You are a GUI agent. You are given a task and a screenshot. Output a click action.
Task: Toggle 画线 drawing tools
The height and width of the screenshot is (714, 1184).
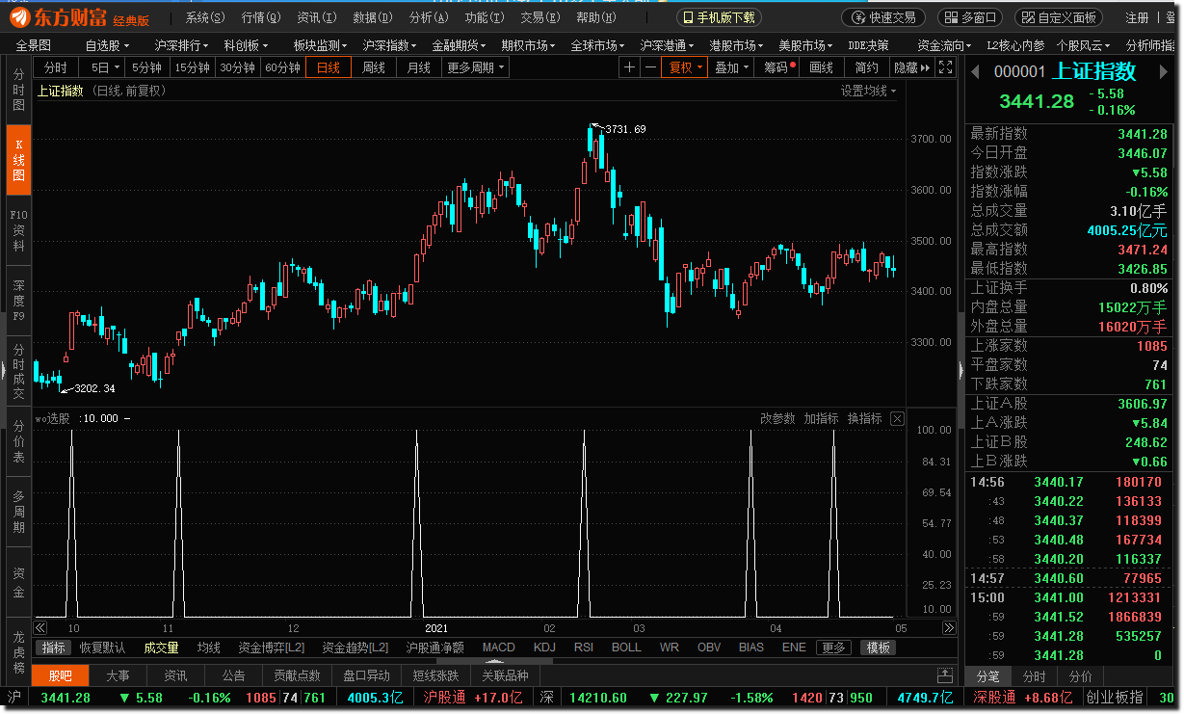point(821,67)
